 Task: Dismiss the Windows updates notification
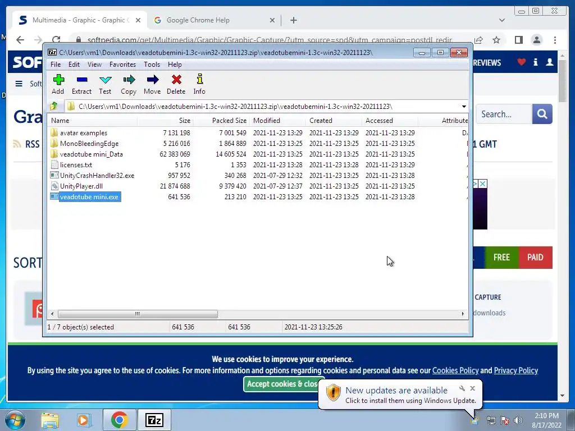(473, 388)
